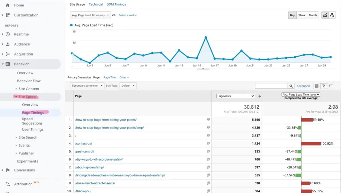Viewport: 341px width, 193px height.
Task: Toggle chart interval to Month
Action: (313, 15)
